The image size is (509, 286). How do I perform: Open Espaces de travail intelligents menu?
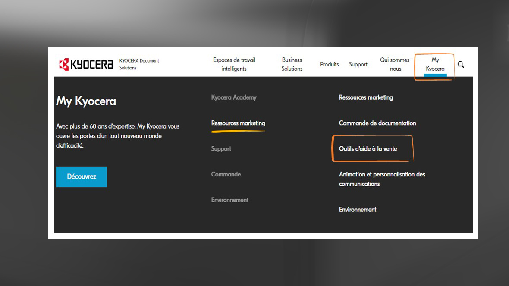234,64
